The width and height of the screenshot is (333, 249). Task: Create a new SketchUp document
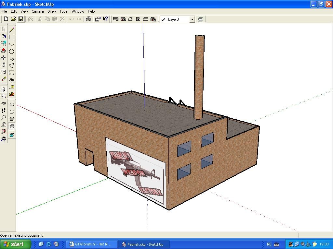(x=6, y=19)
